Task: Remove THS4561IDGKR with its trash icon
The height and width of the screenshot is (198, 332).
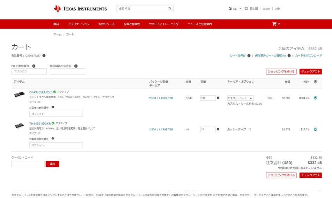Action: [315, 129]
